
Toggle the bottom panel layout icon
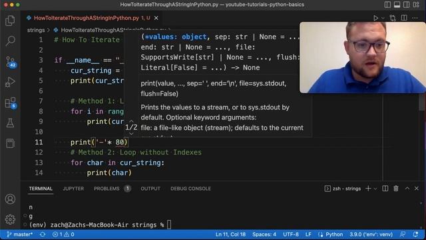(397, 5)
